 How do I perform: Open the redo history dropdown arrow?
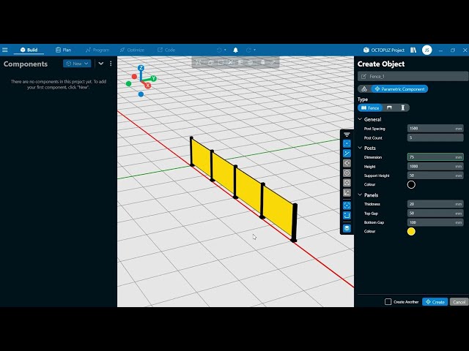click(254, 50)
